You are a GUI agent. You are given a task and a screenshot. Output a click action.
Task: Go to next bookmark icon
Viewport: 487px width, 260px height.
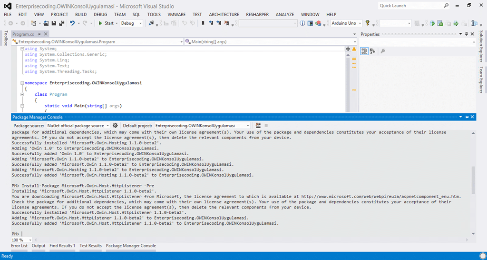(x=219, y=23)
